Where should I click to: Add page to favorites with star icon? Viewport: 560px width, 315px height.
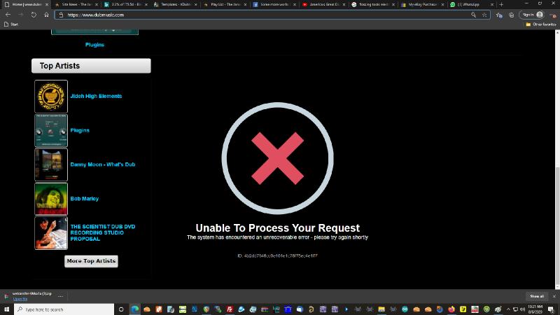click(484, 14)
